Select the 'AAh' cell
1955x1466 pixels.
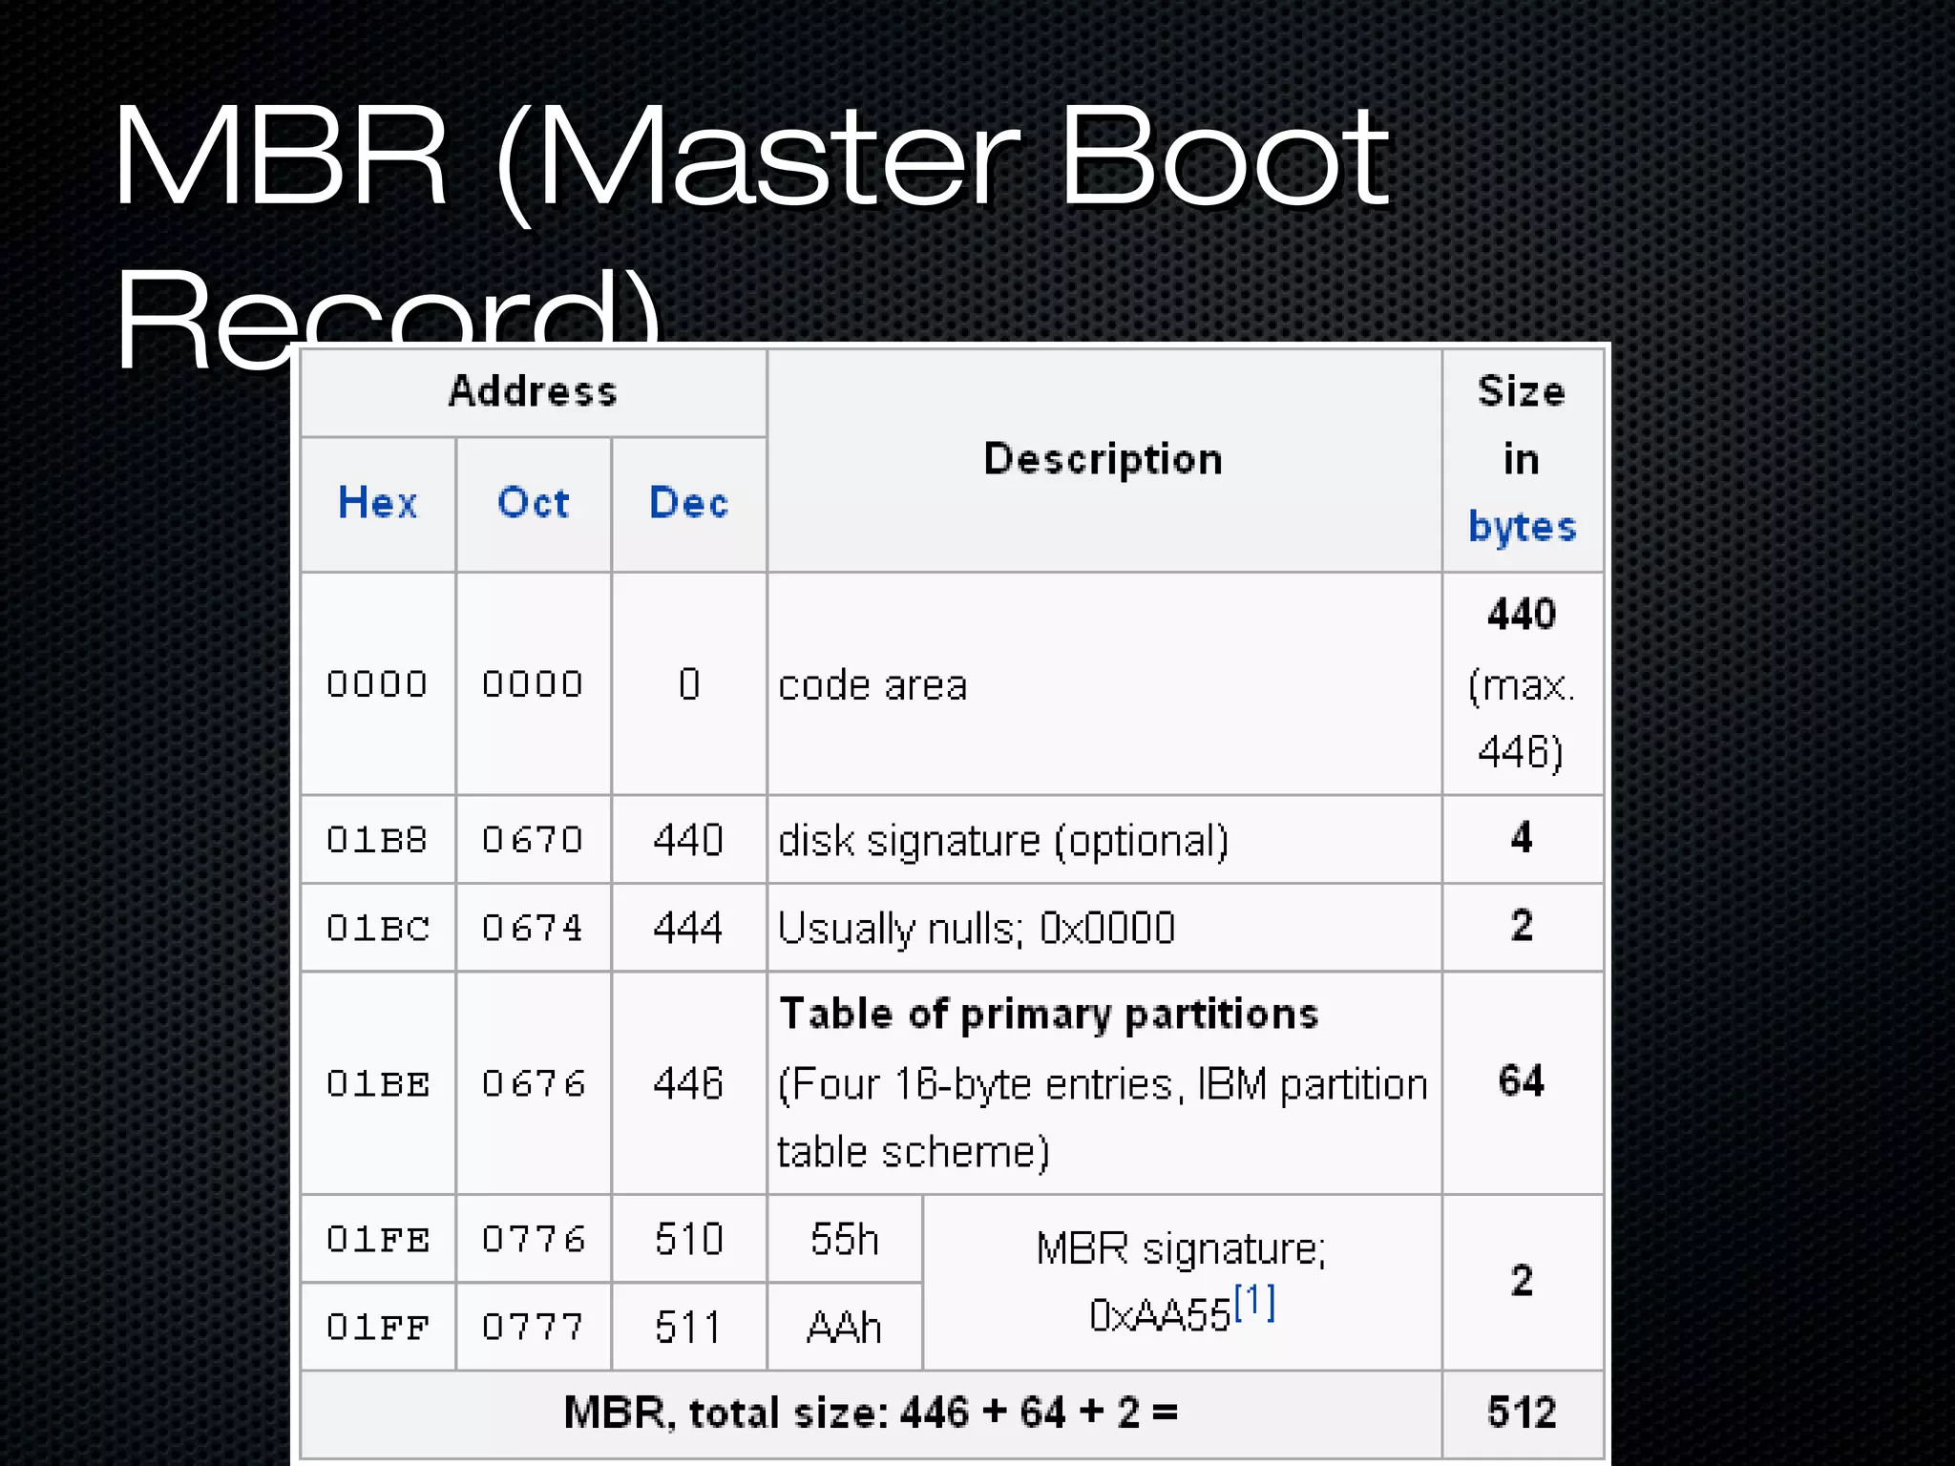click(845, 1328)
